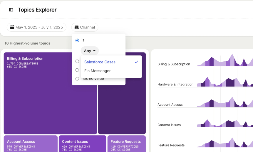Expand the Channel filter pill
This screenshot has width=253, height=152.
click(x=85, y=27)
